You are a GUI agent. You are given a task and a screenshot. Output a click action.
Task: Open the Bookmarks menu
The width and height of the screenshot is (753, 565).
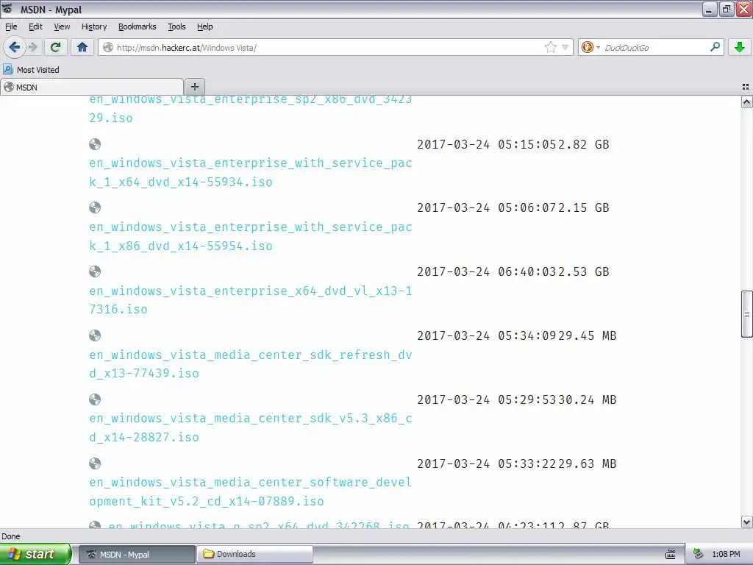tap(138, 26)
